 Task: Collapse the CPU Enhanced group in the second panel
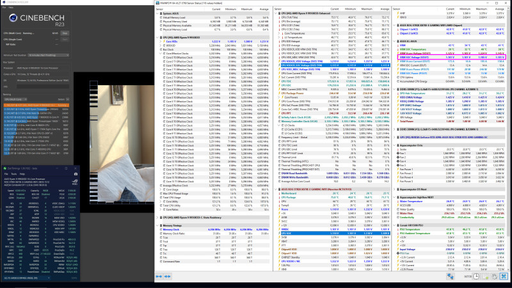276,13
